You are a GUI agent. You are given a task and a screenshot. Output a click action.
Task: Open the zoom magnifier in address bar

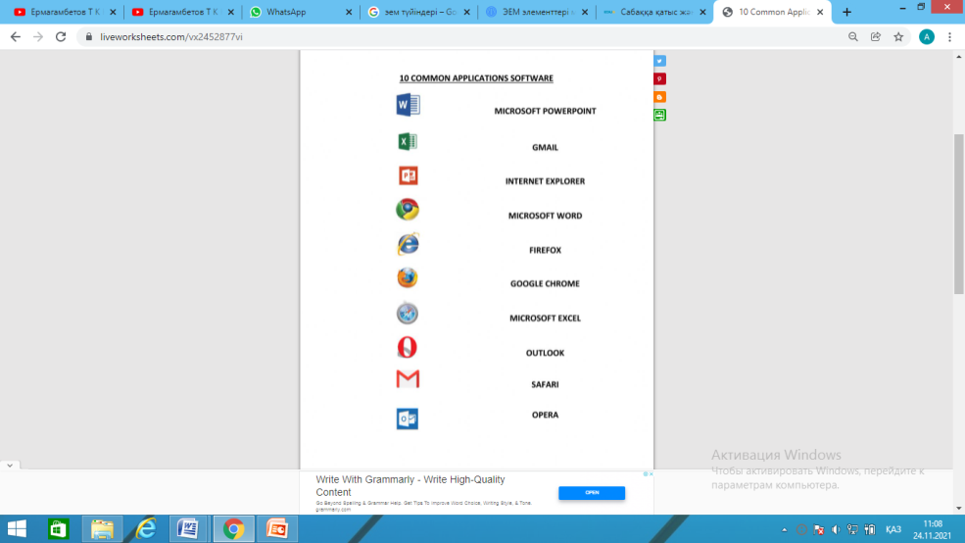click(853, 37)
